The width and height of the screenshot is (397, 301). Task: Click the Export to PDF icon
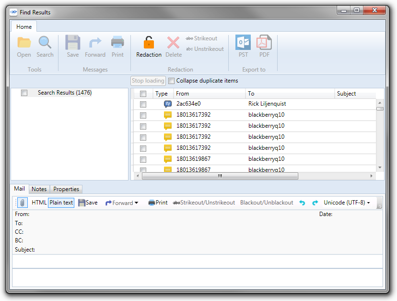click(264, 43)
